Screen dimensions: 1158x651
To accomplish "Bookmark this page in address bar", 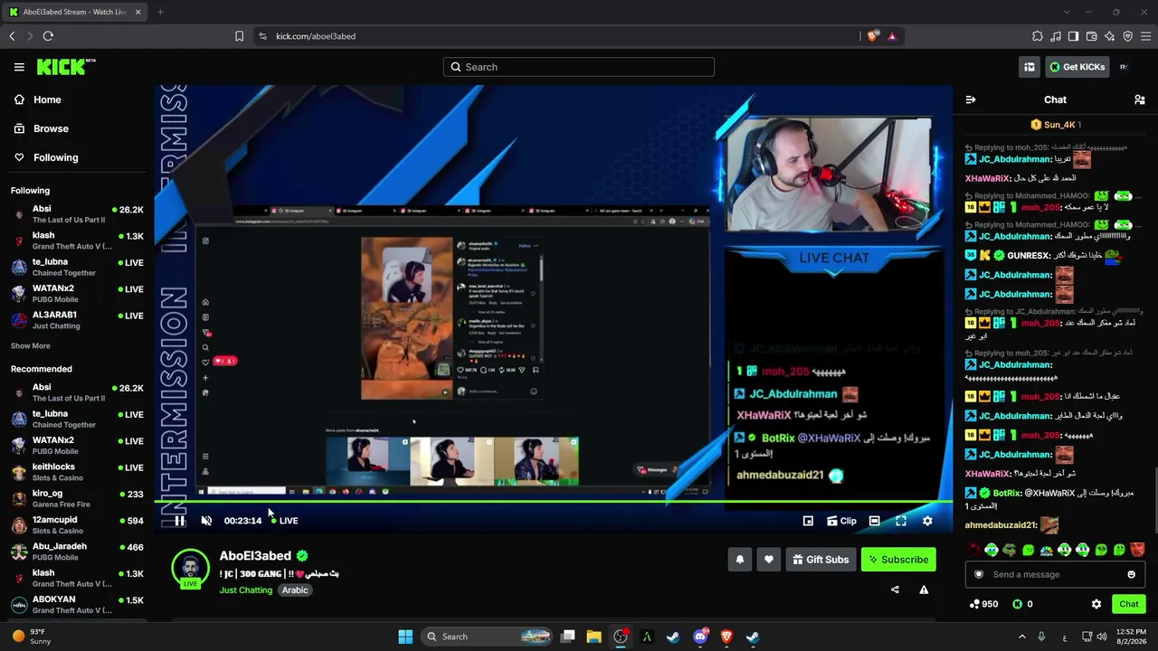I will tap(239, 36).
